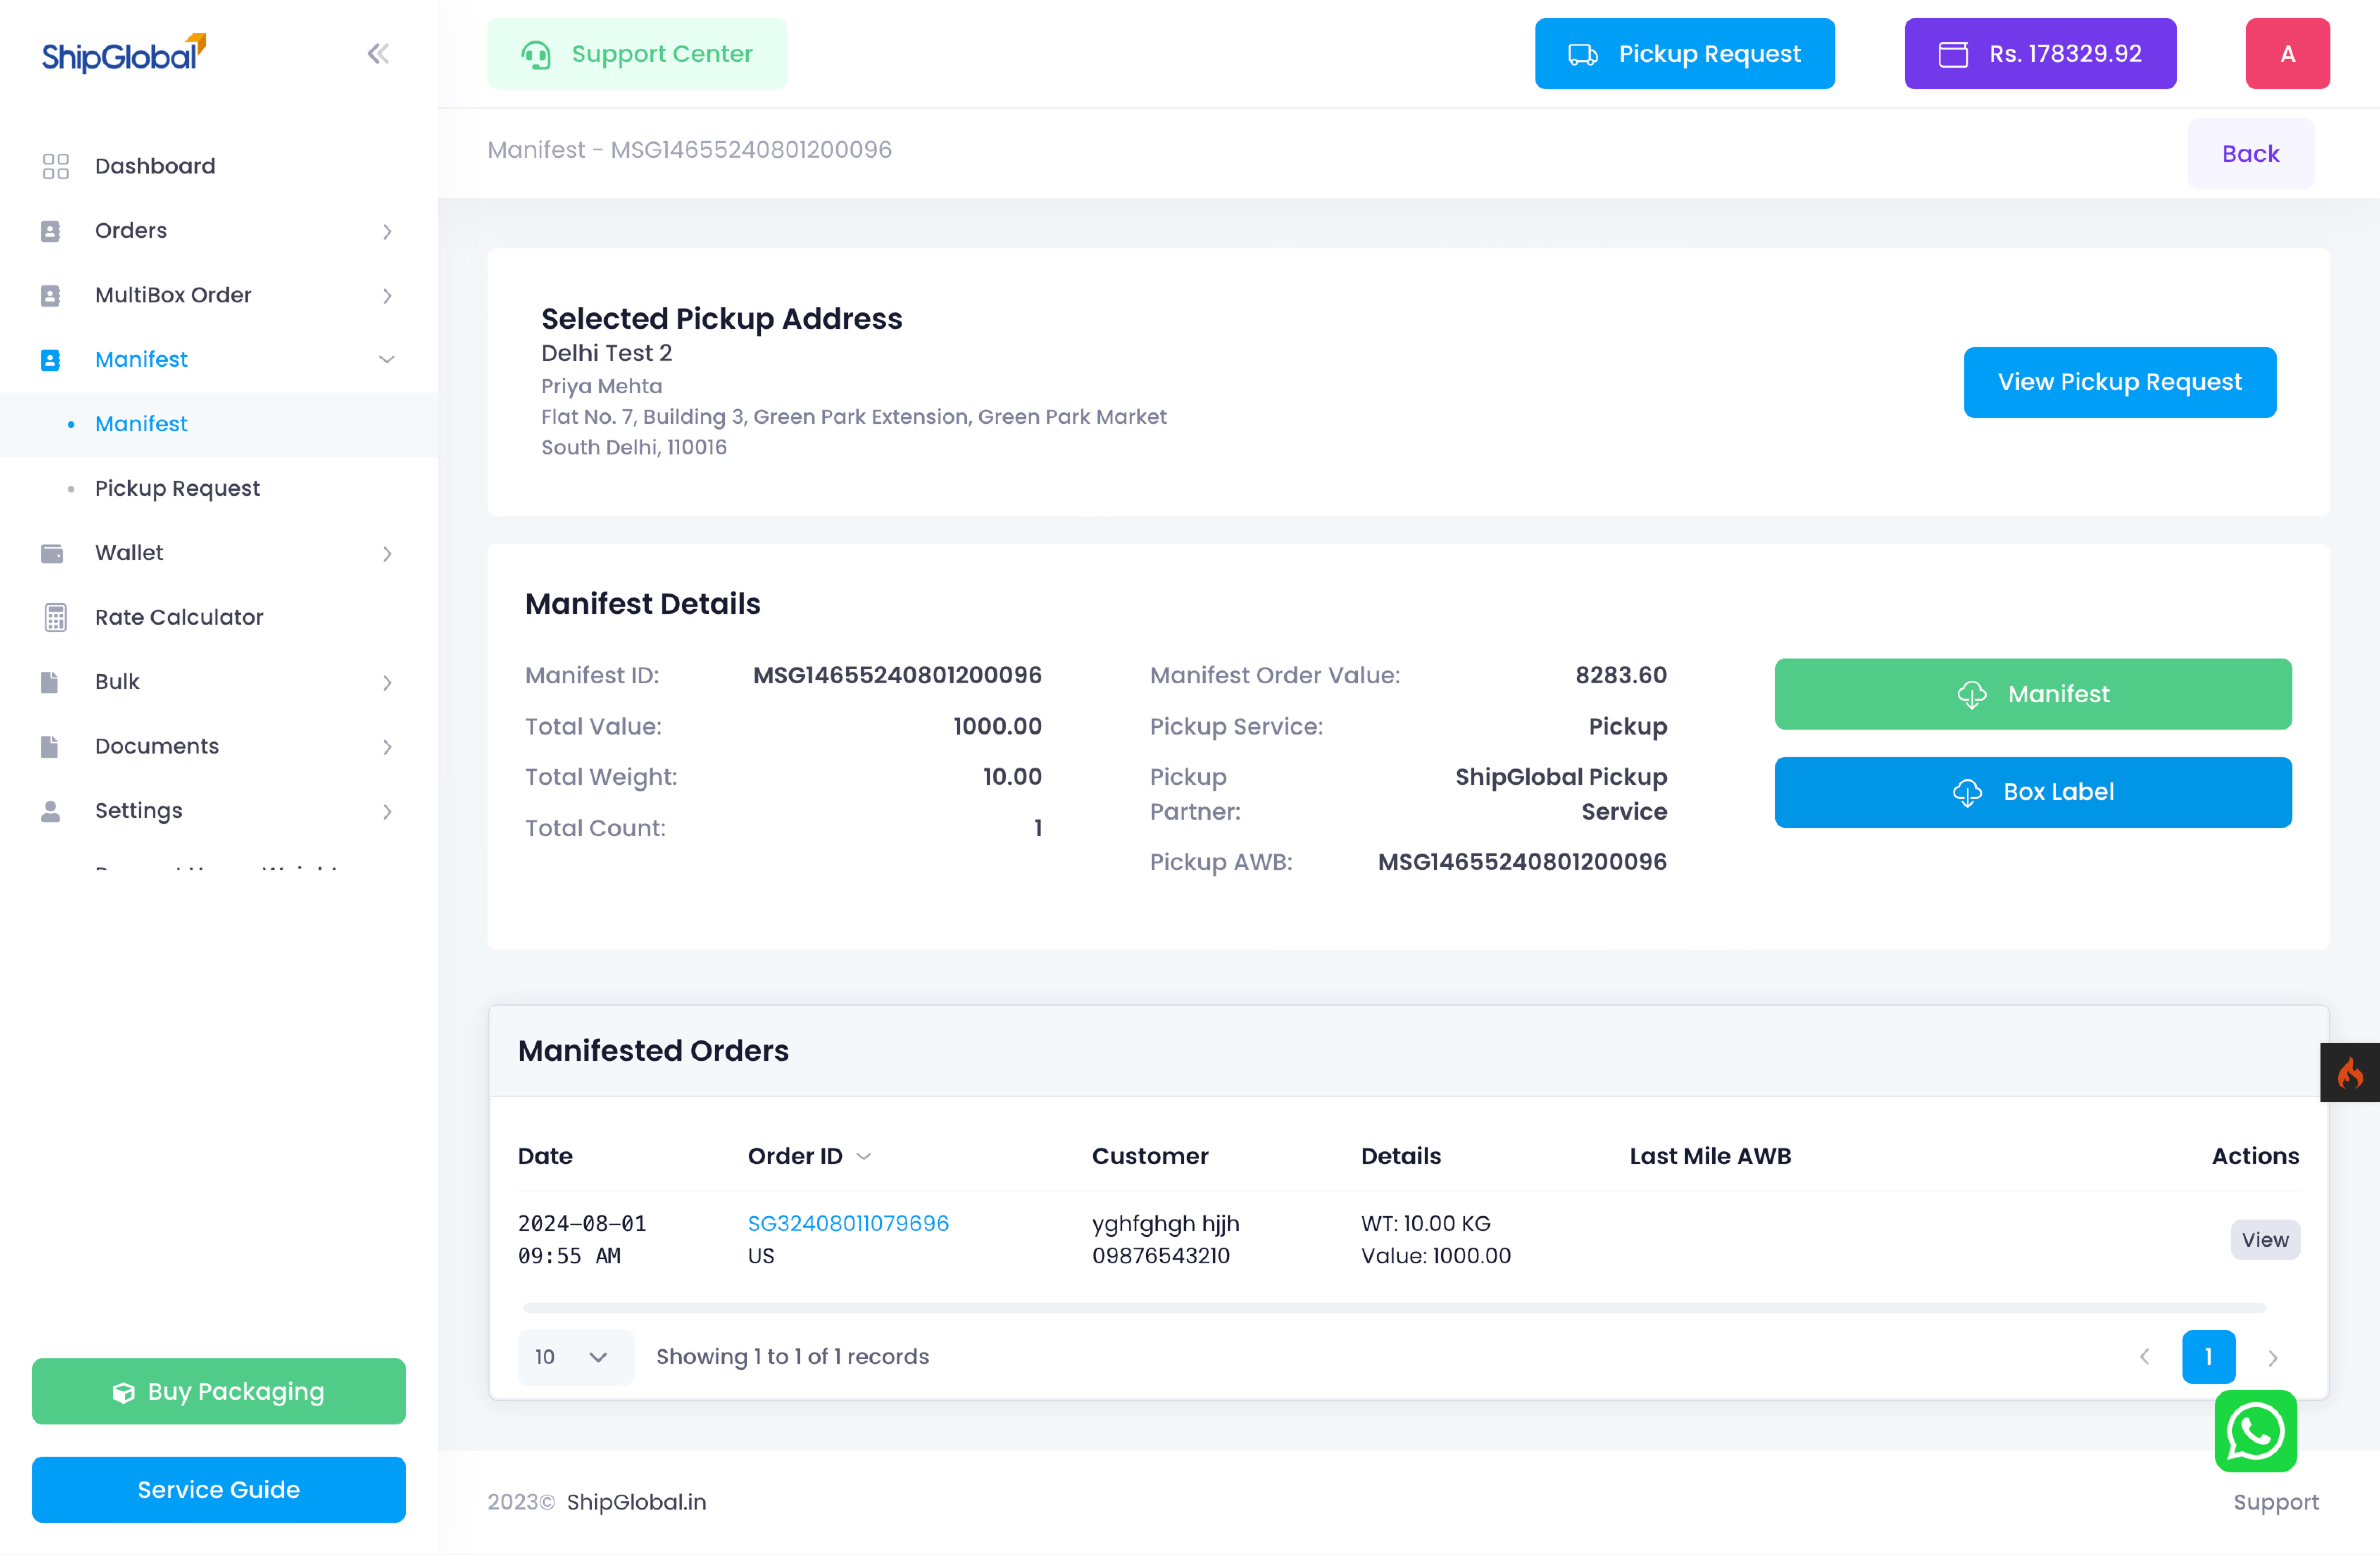Screen dimensions: 2380x1555
Task: Download the Box Label
Action: click(2032, 792)
